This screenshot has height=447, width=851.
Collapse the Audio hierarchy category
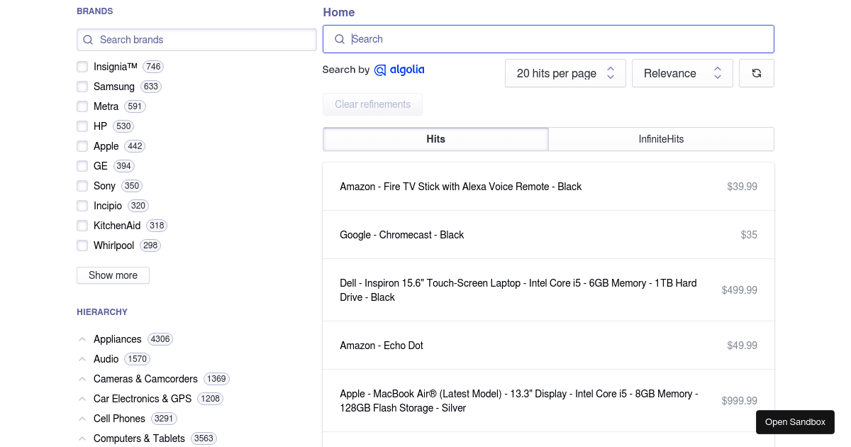(x=82, y=359)
